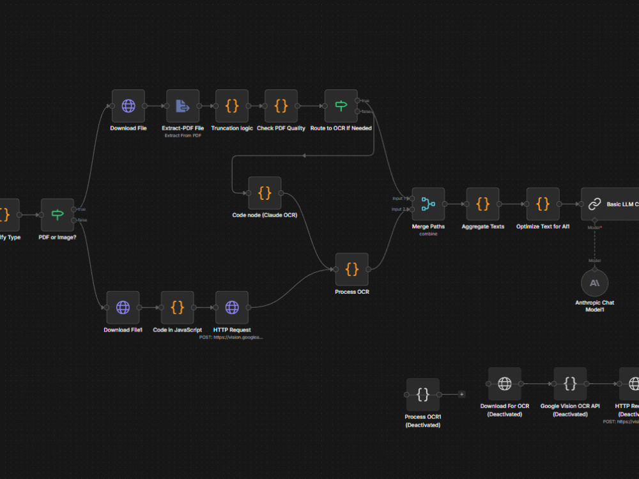Click the false output of PDF or Image?
Image resolution: width=639 pixels, height=479 pixels.
point(73,220)
